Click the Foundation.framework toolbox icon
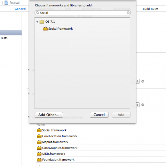 pyautogui.click(x=39, y=160)
